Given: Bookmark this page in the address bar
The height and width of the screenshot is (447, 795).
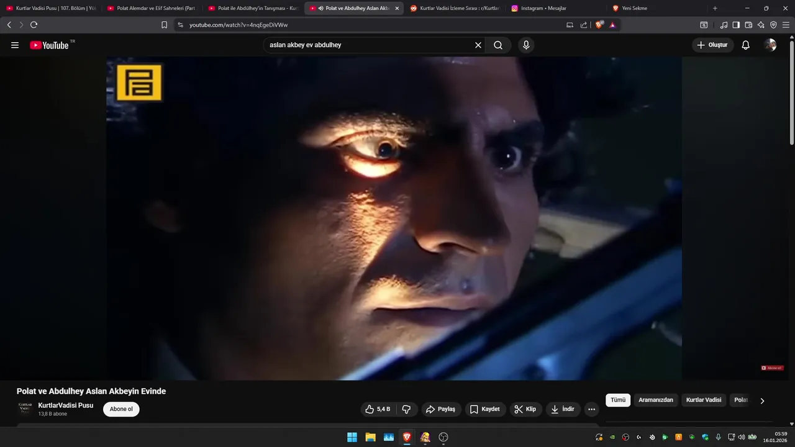Looking at the screenshot, I should tap(165, 25).
